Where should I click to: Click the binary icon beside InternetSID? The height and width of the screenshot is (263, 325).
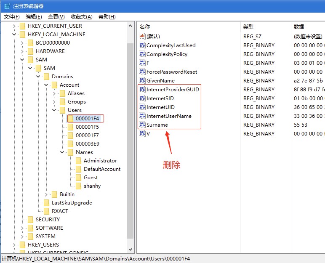(x=142, y=98)
